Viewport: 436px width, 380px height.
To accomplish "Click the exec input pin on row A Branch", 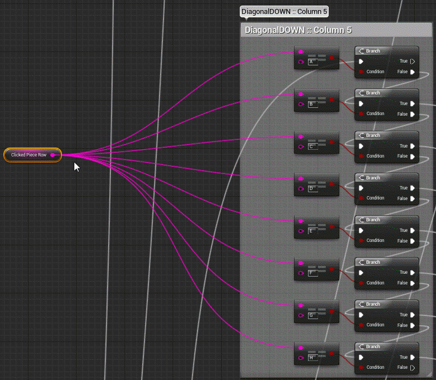I will pos(361,61).
